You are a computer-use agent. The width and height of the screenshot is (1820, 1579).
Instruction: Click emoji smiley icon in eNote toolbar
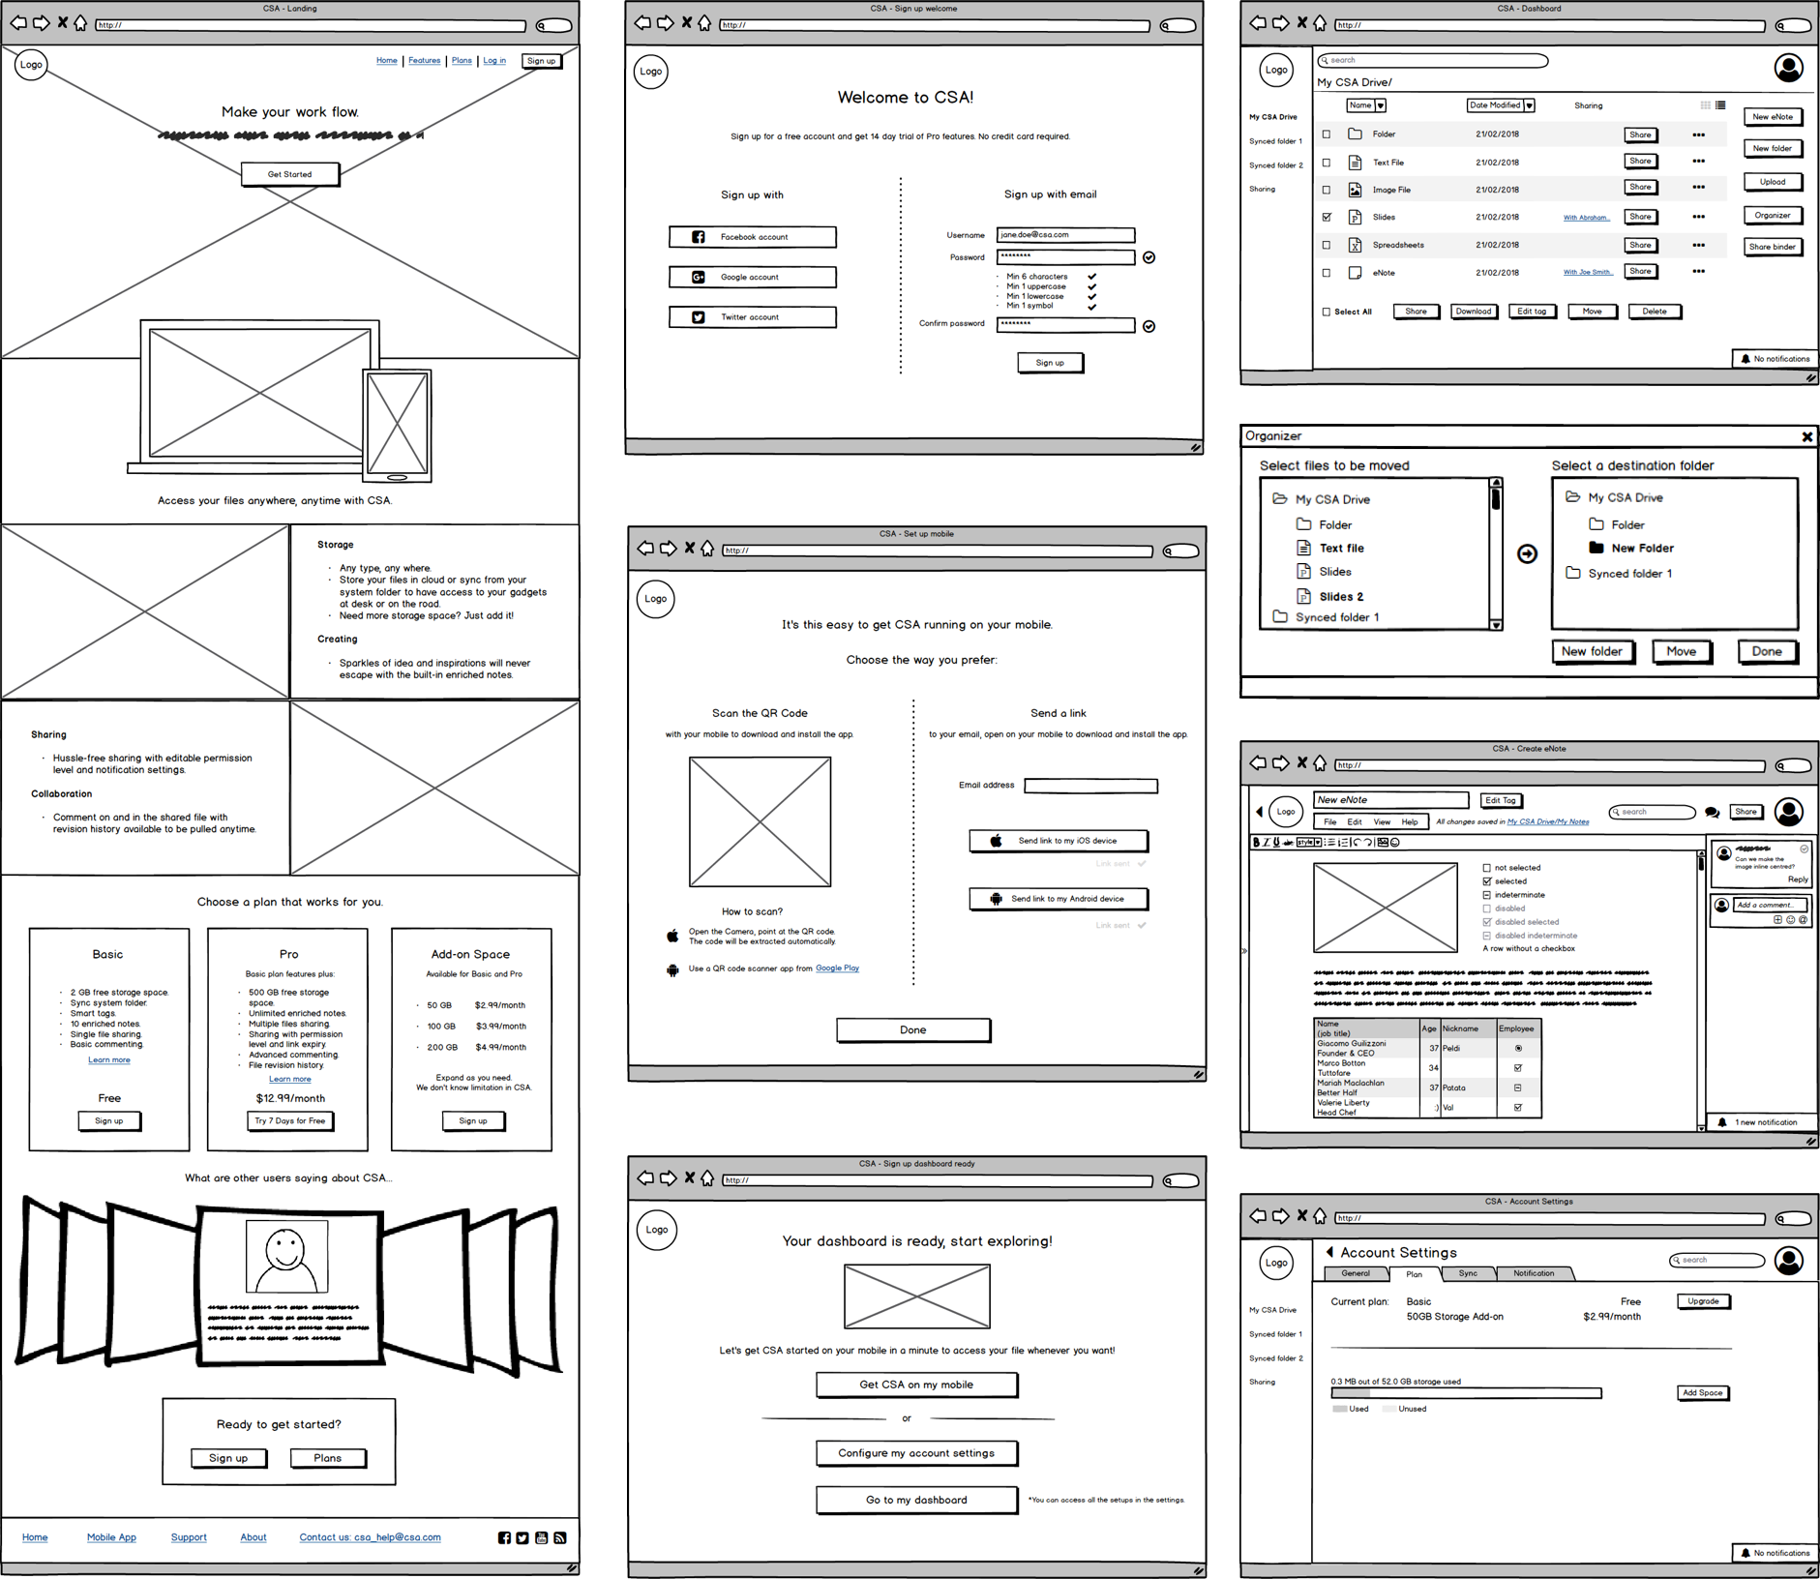click(1395, 842)
